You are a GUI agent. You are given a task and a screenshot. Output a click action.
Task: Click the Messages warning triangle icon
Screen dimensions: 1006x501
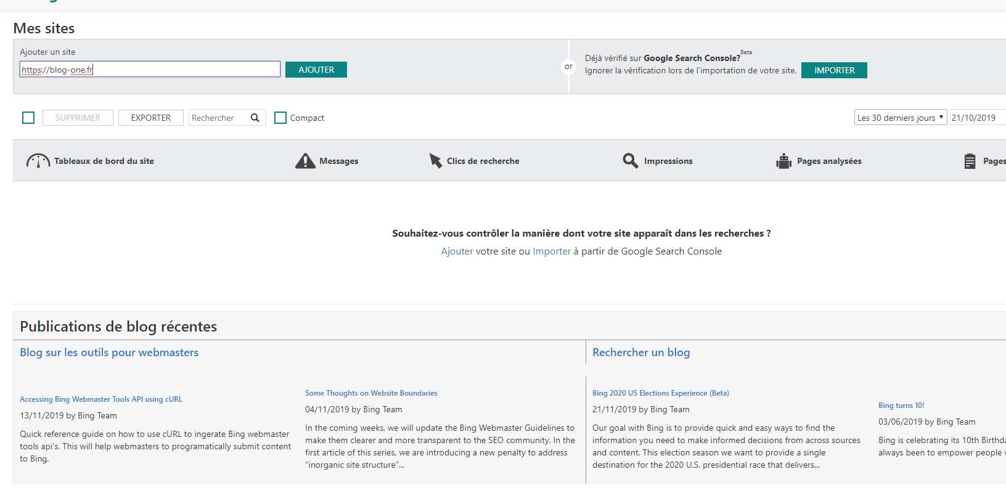coord(305,161)
